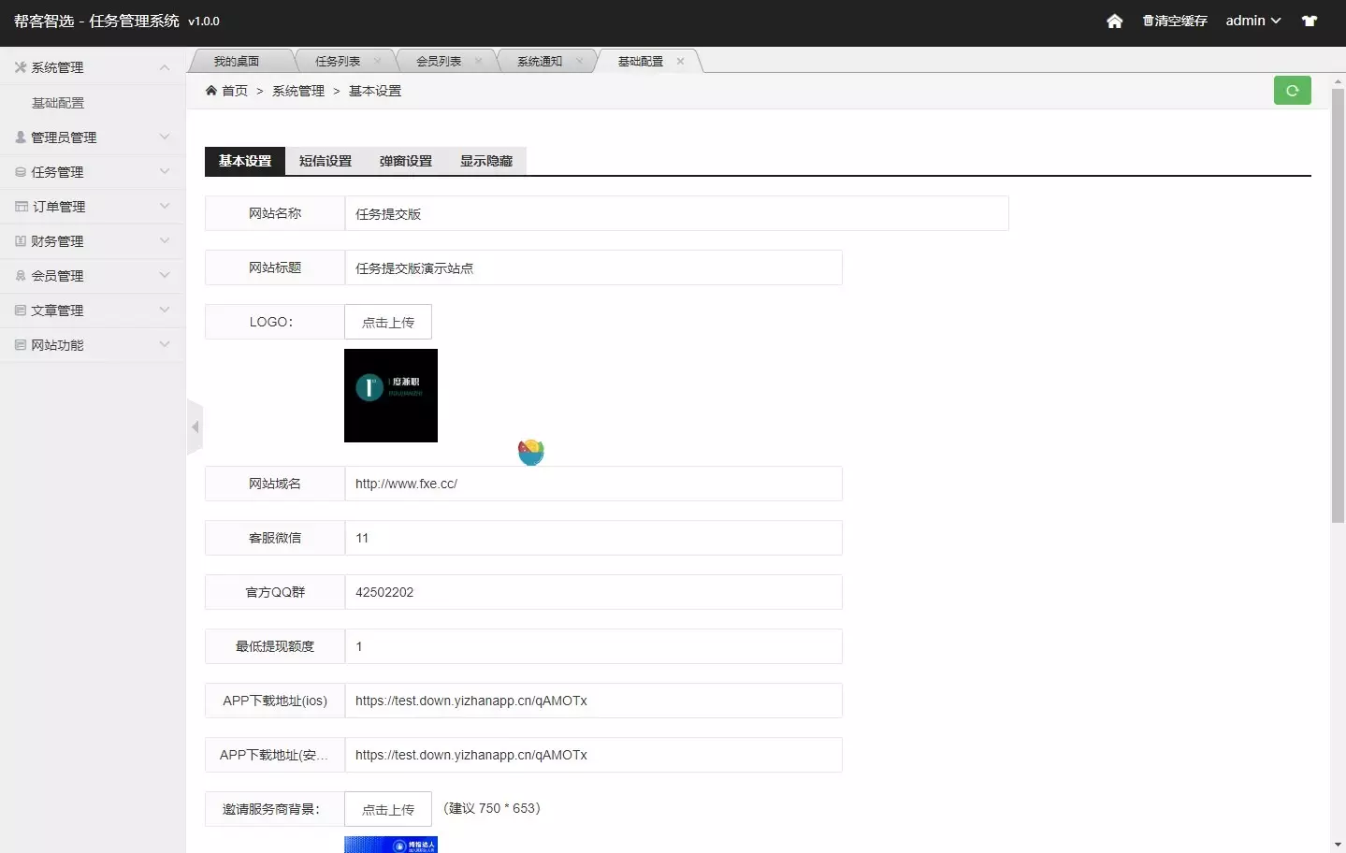Select the 基本设置 settings tab
Viewport: 1346px width, 853px height.
click(245, 161)
